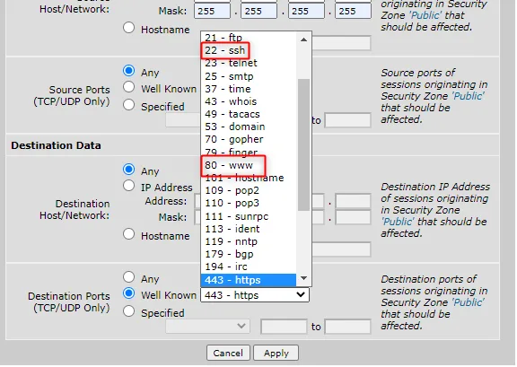The image size is (517, 367).
Task: Pick '179 - bgp' from port list
Action: (249, 254)
